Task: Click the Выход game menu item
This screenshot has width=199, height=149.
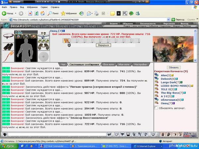Action: 184,24
